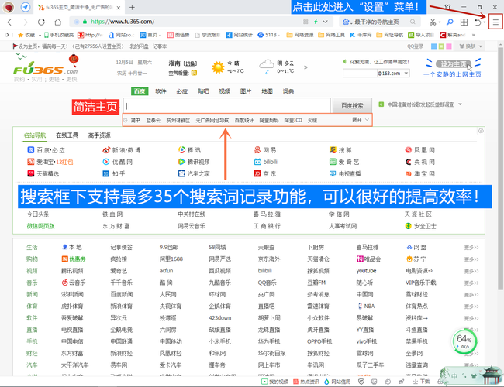Click 更多>> in the 生活 row
Screen dimensions: 504x387
pos(471,248)
